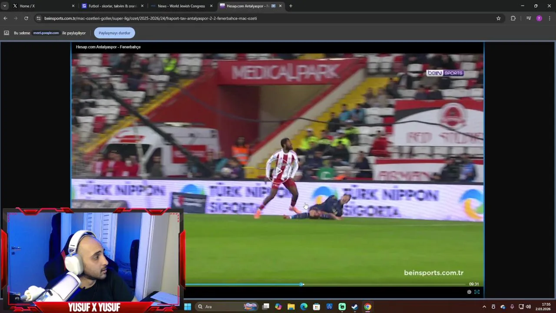Viewport: 556px width, 313px height.
Task: Click the 09:31 video duration label
Action: (x=474, y=284)
